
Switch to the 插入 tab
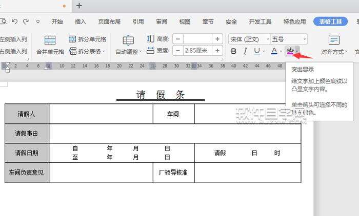click(81, 21)
